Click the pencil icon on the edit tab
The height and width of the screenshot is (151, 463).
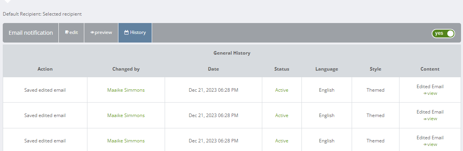point(67,32)
